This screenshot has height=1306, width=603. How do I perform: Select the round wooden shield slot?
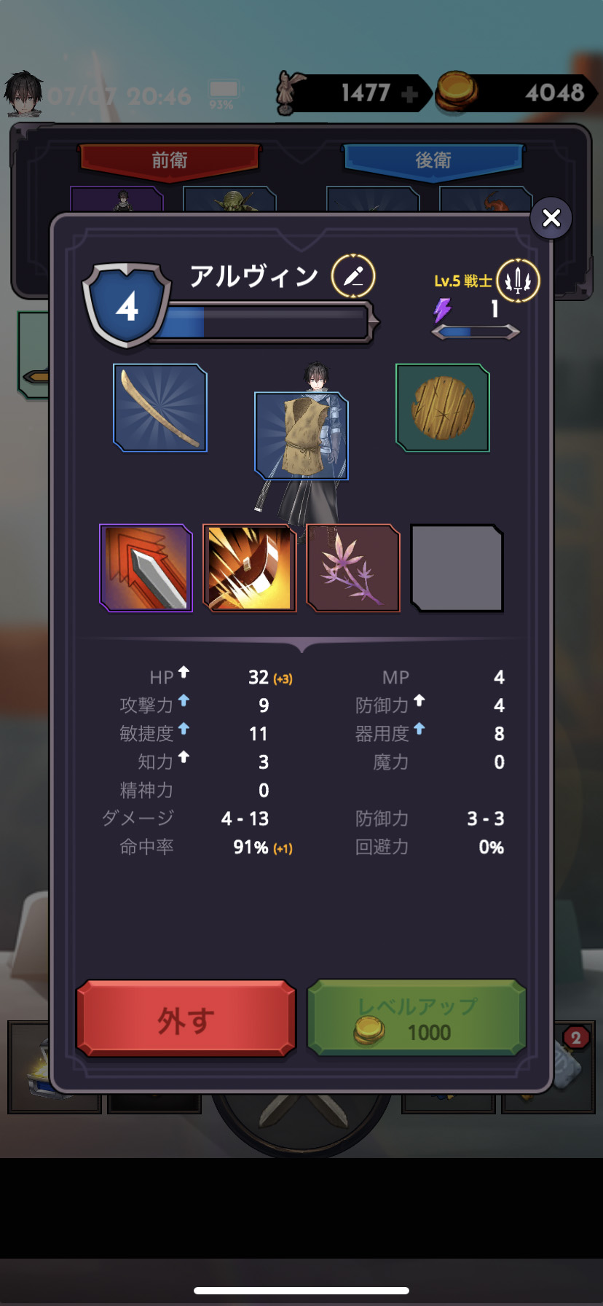click(x=443, y=408)
